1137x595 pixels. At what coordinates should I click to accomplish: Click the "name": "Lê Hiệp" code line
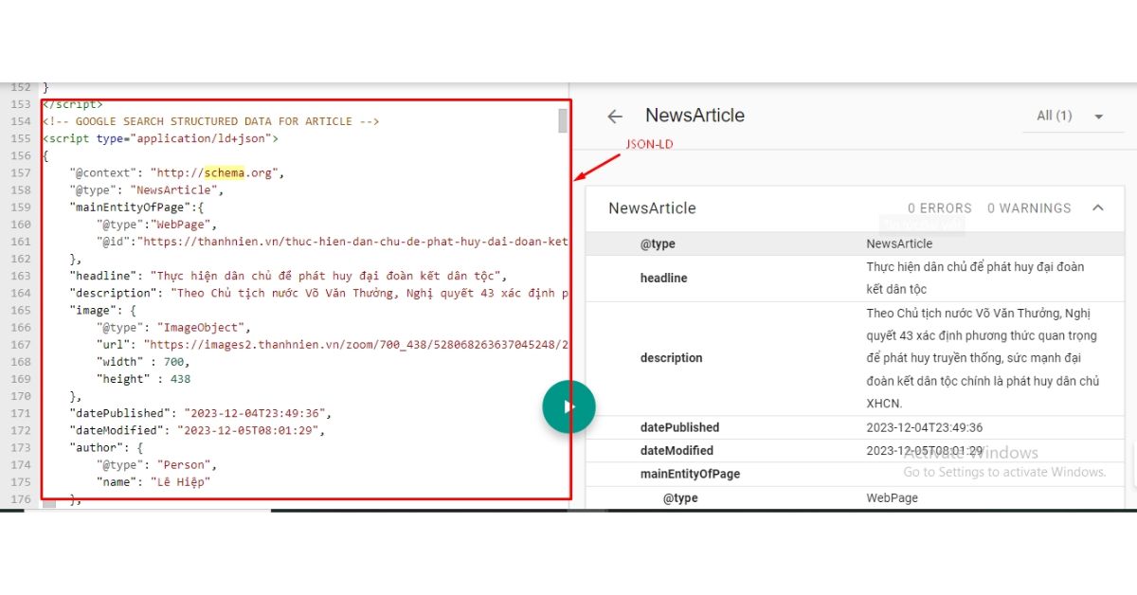153,481
